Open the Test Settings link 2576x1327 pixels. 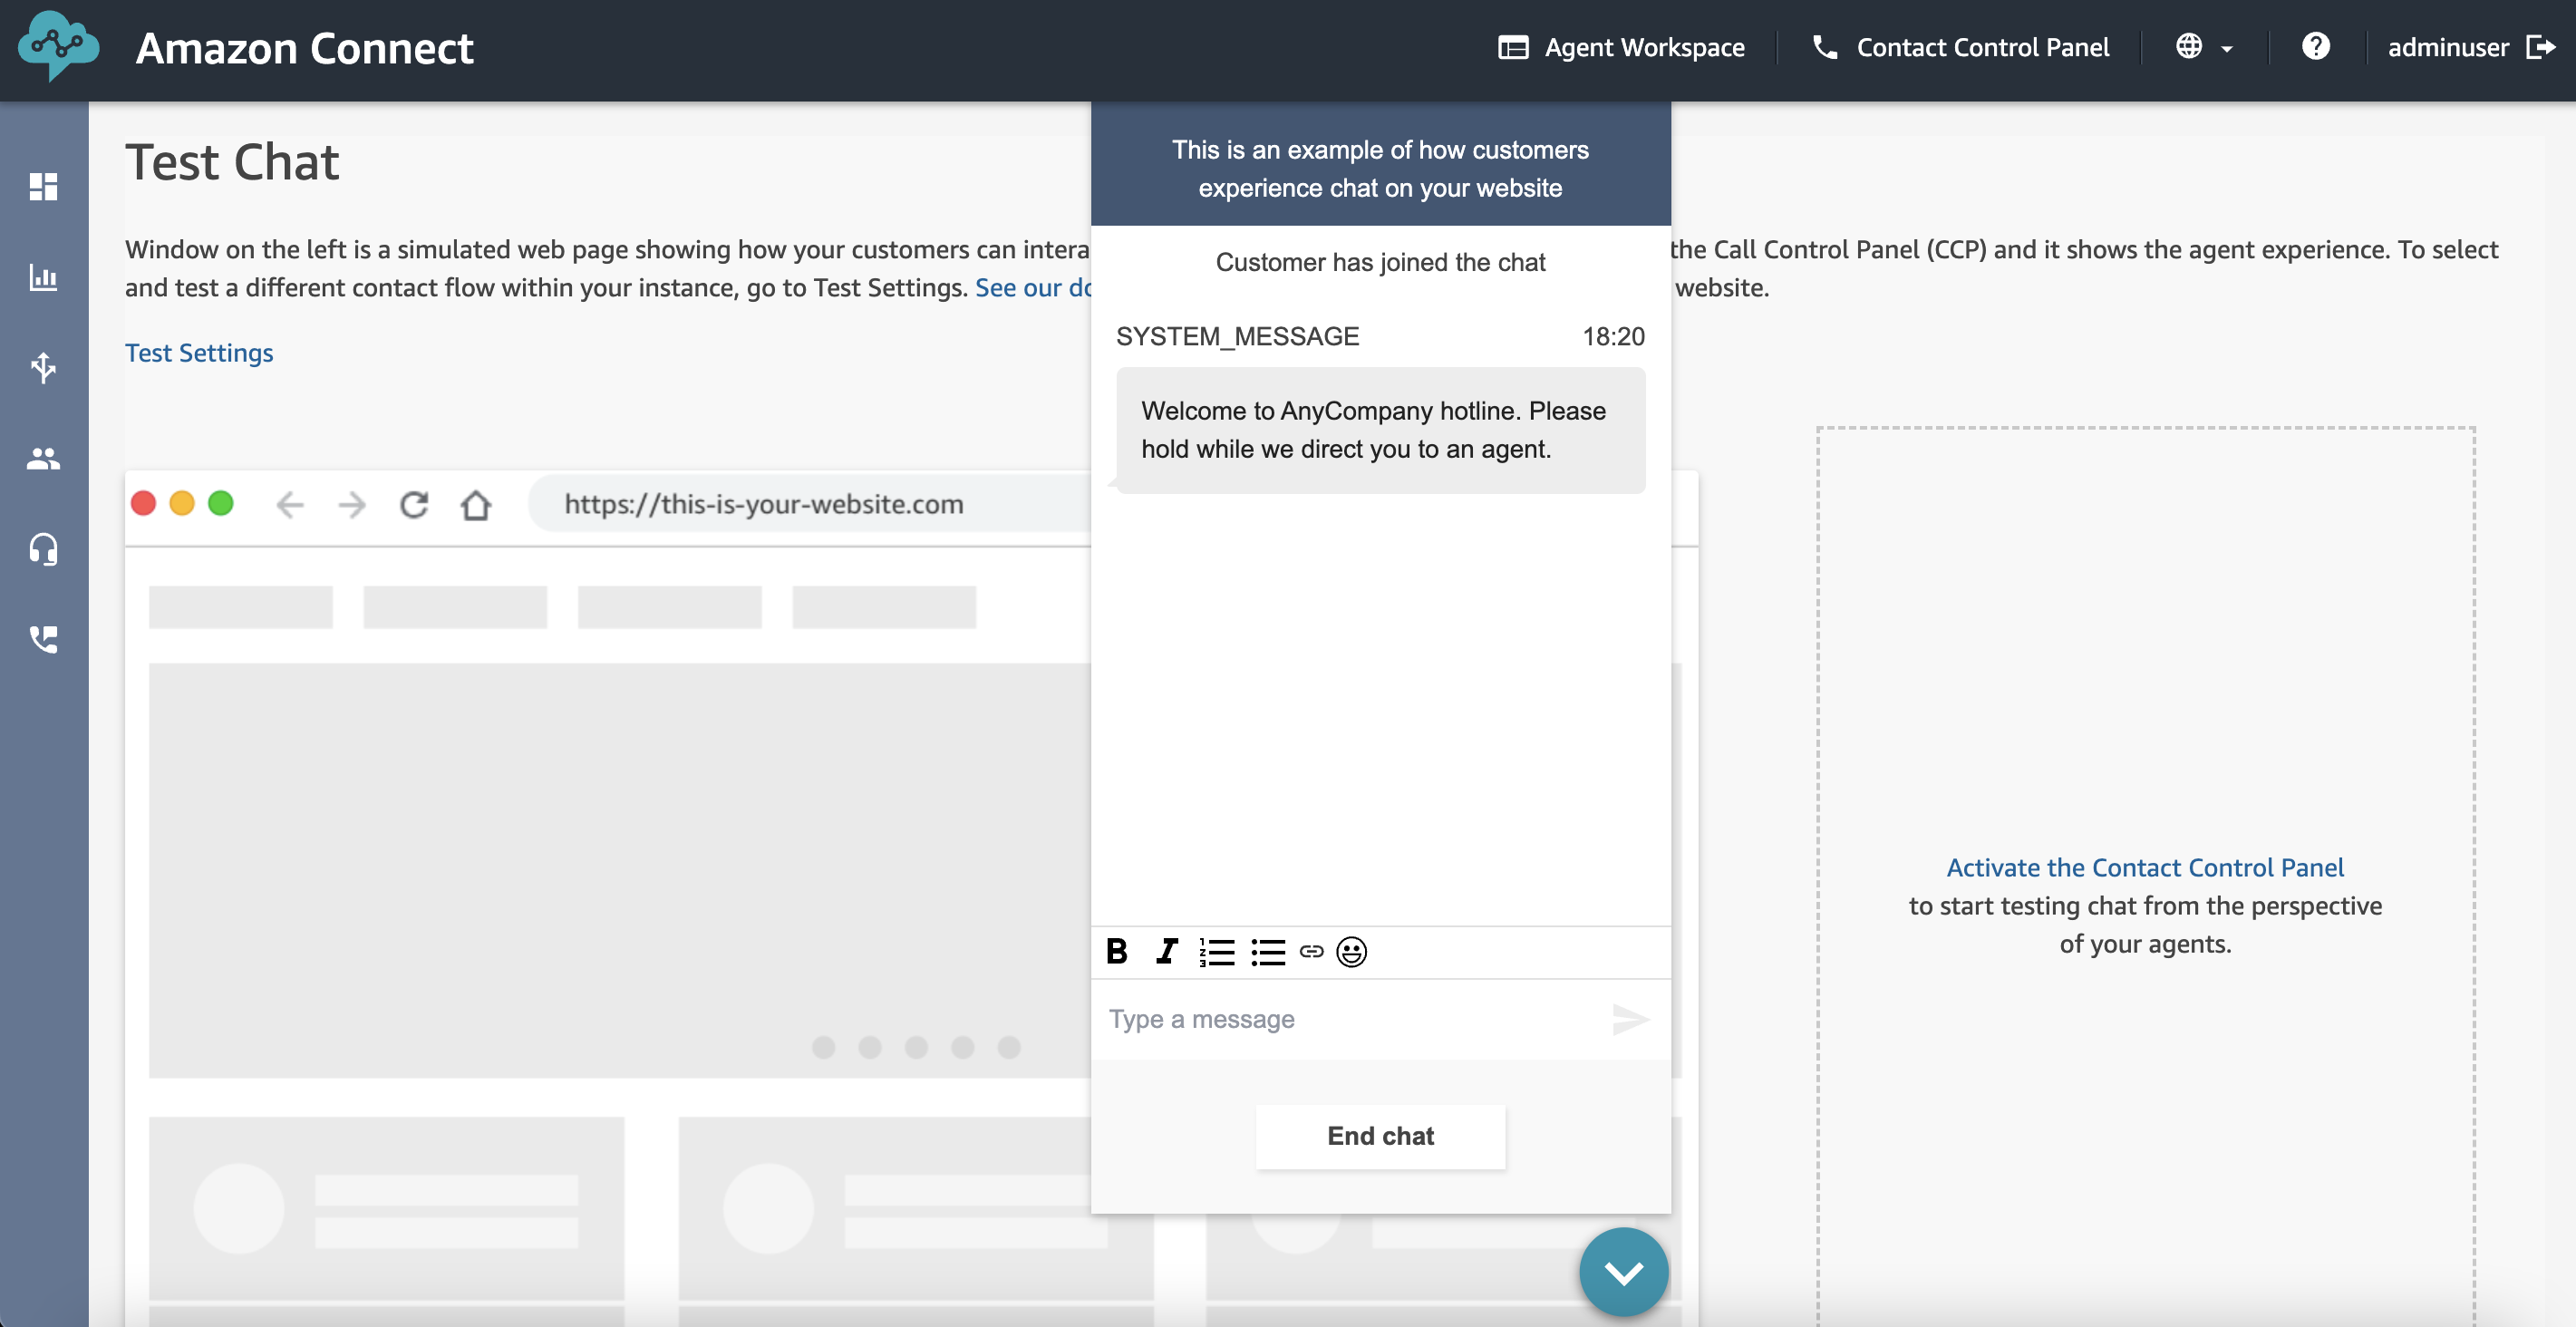click(199, 352)
